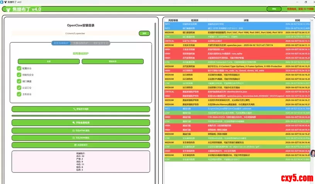
Task: Select the row with openclaw.json 18:31:47.730174
Action: (237, 45)
